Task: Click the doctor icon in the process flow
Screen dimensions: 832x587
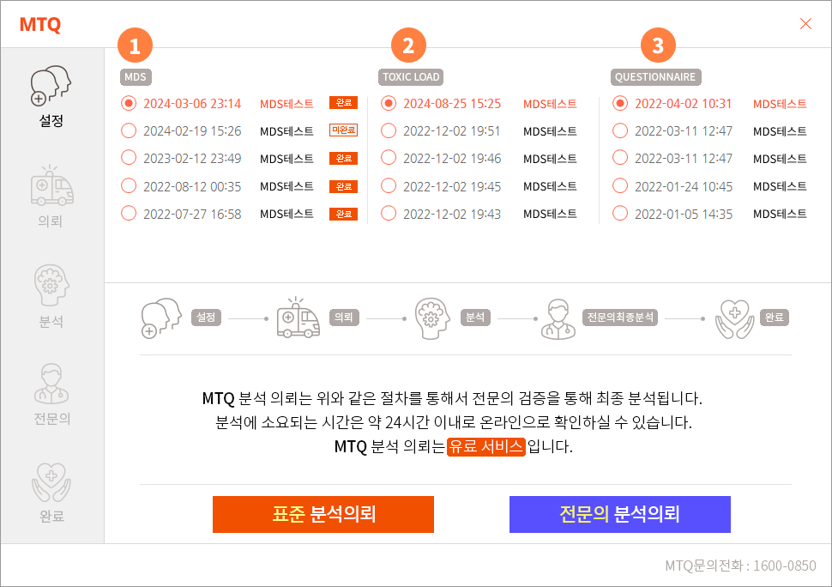Action: pyautogui.click(x=557, y=318)
